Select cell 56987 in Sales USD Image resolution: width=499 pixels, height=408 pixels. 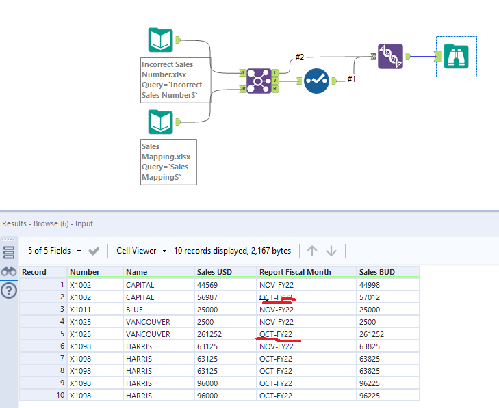click(225, 297)
